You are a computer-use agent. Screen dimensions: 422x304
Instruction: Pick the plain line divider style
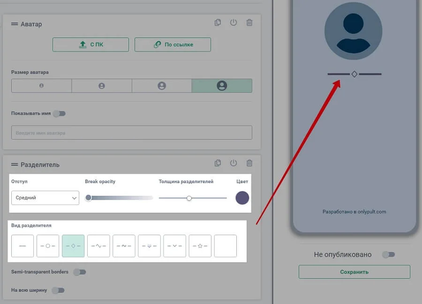click(x=23, y=246)
